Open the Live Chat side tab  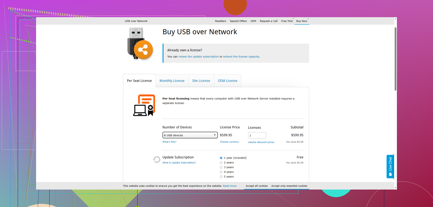[x=390, y=166]
